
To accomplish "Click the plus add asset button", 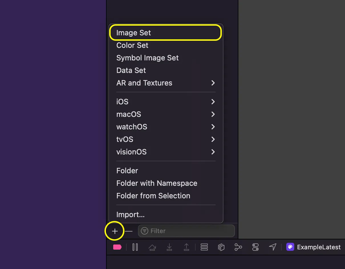I will click(x=115, y=231).
